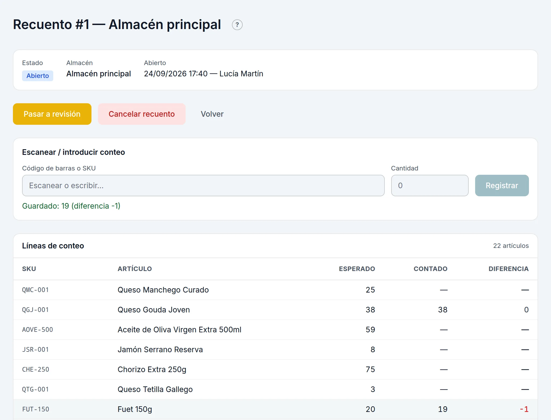Click Aceite de Oliva Virgen Extra 500ml

pyautogui.click(x=179, y=330)
